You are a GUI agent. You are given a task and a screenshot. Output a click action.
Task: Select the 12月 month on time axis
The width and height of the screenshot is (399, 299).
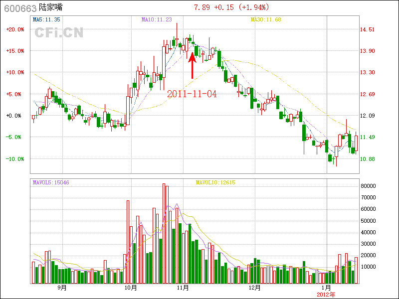tap(255, 288)
